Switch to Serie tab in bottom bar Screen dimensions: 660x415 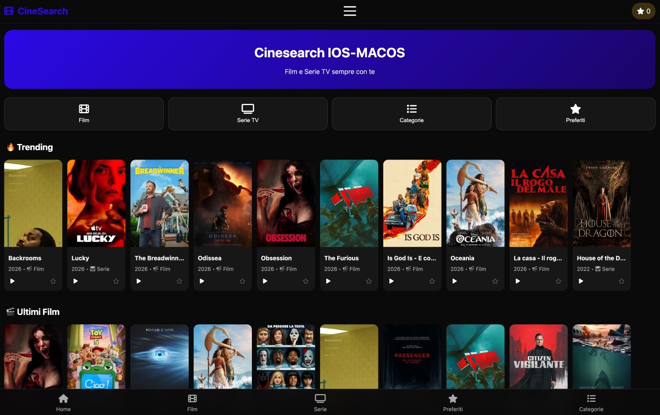(320, 403)
